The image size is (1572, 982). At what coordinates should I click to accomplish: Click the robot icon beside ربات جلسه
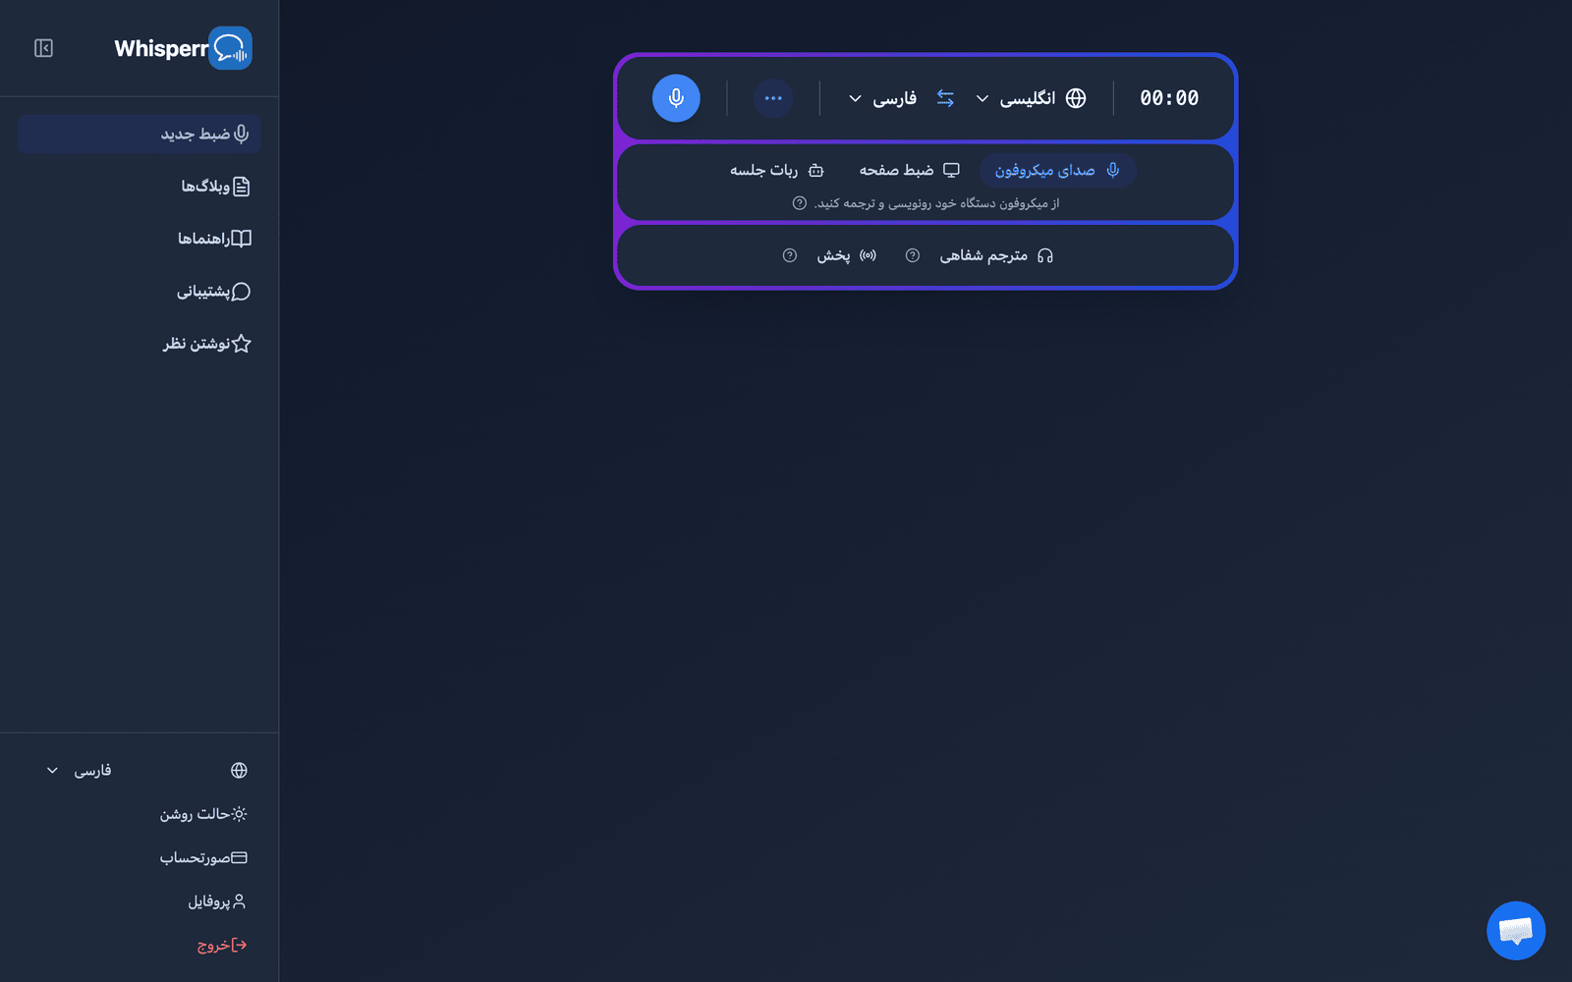point(815,171)
